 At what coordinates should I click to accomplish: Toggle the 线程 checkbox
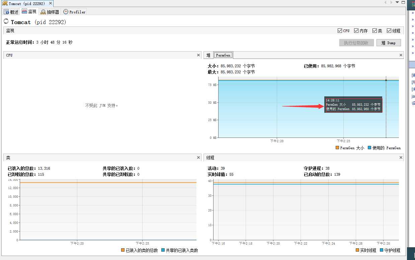(389, 30)
